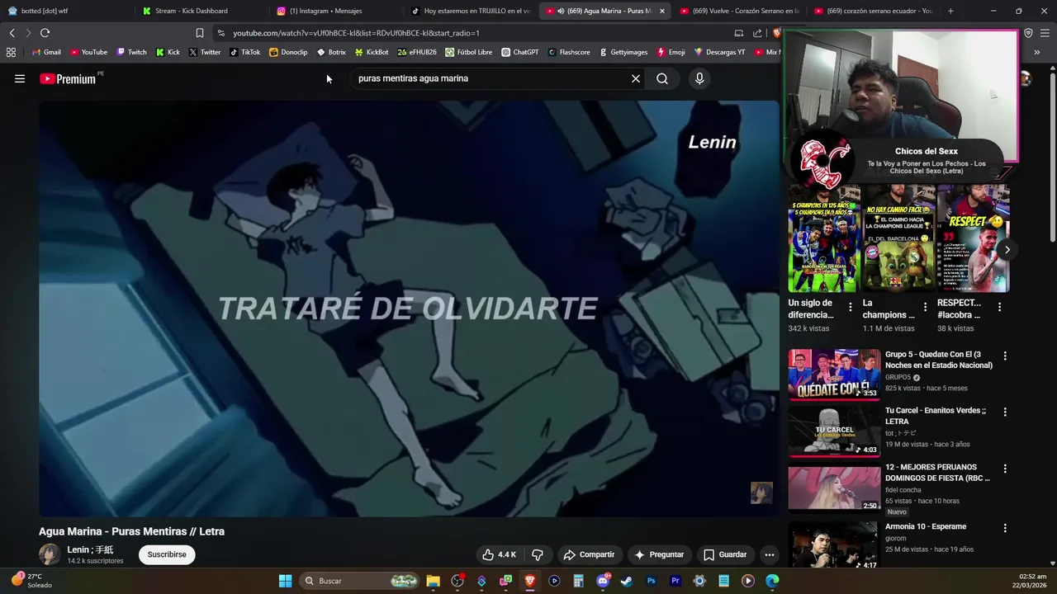Open the more actions ellipsis under the video
This screenshot has width=1057, height=594.
point(770,554)
